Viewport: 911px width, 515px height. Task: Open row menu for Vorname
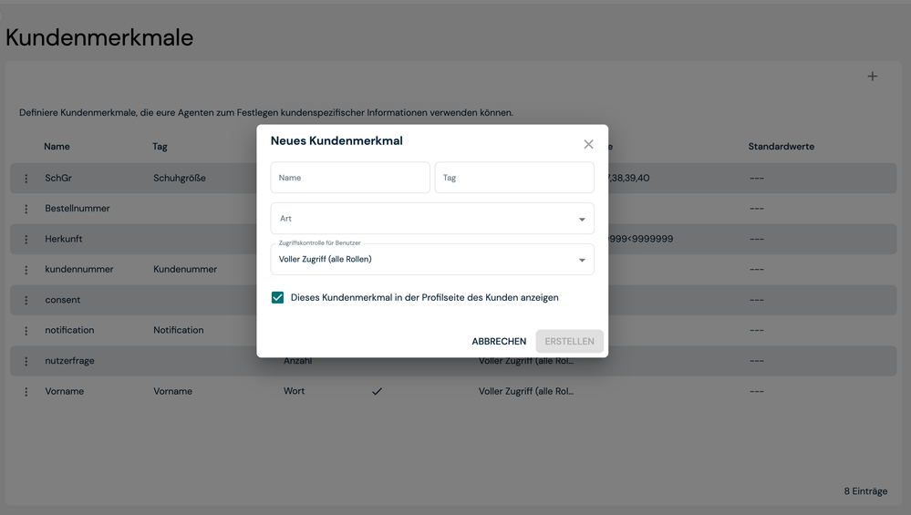(26, 392)
